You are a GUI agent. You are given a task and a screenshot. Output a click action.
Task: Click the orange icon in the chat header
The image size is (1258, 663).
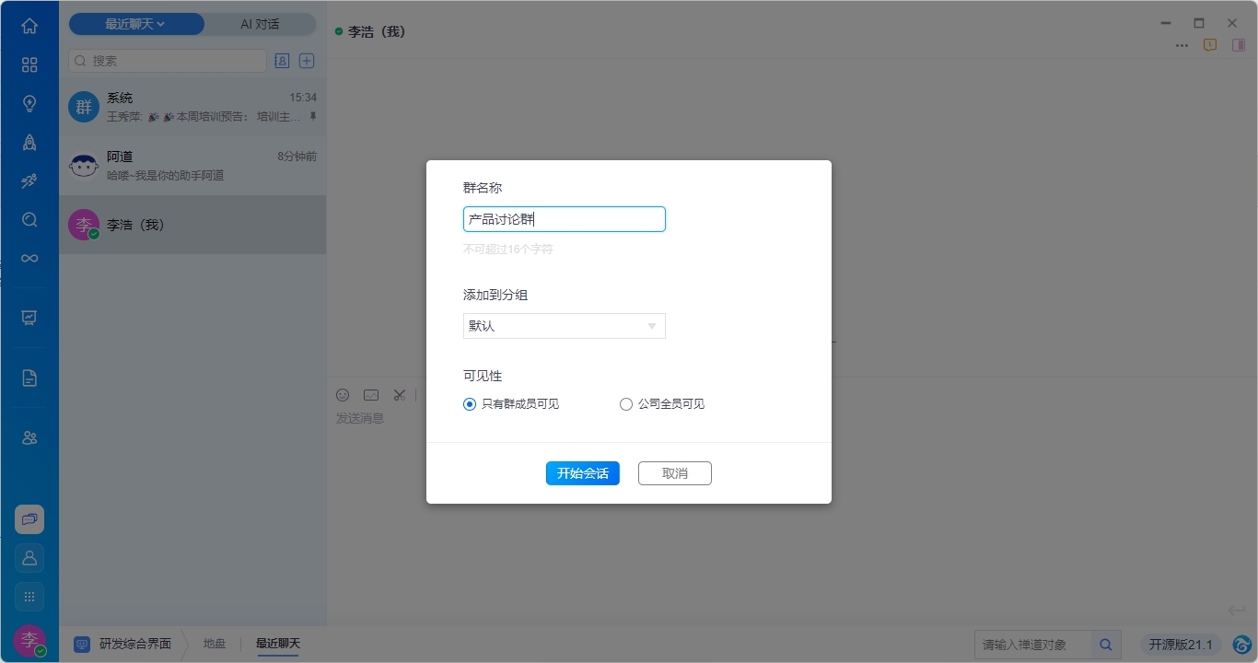pos(1210,45)
